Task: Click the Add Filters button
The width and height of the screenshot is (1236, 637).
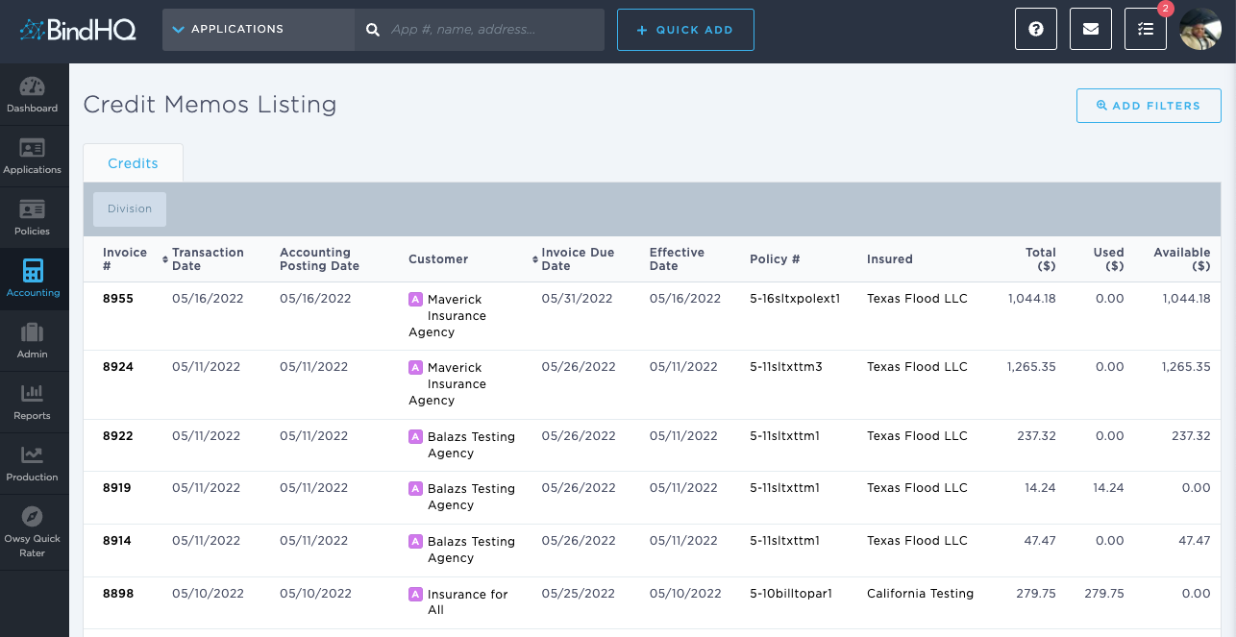Action: (1149, 106)
